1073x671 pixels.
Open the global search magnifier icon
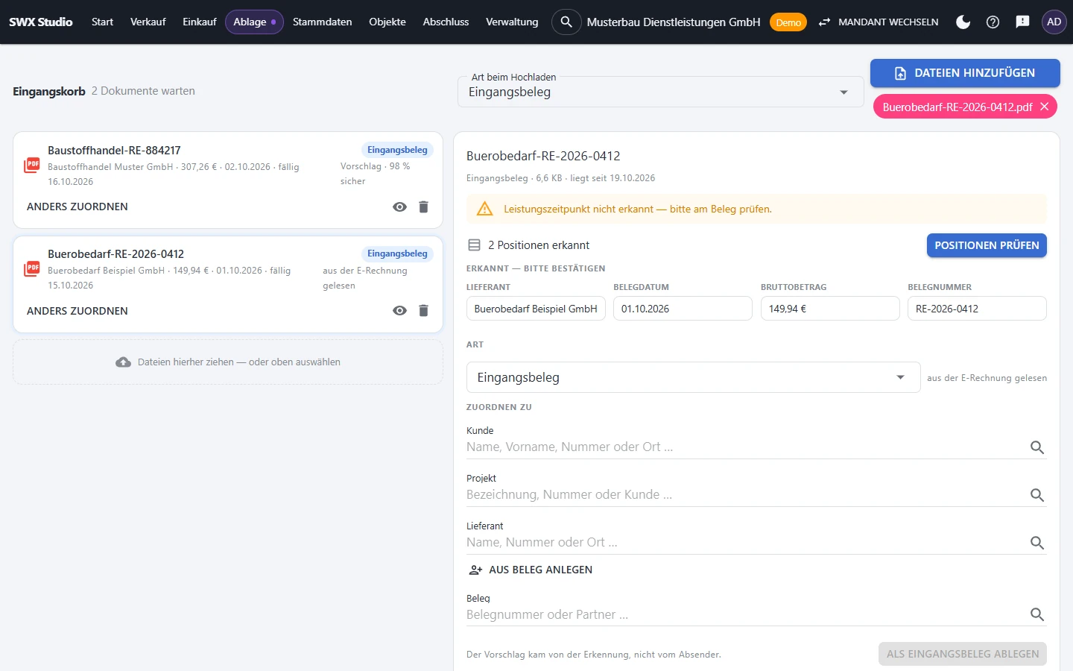coord(566,22)
